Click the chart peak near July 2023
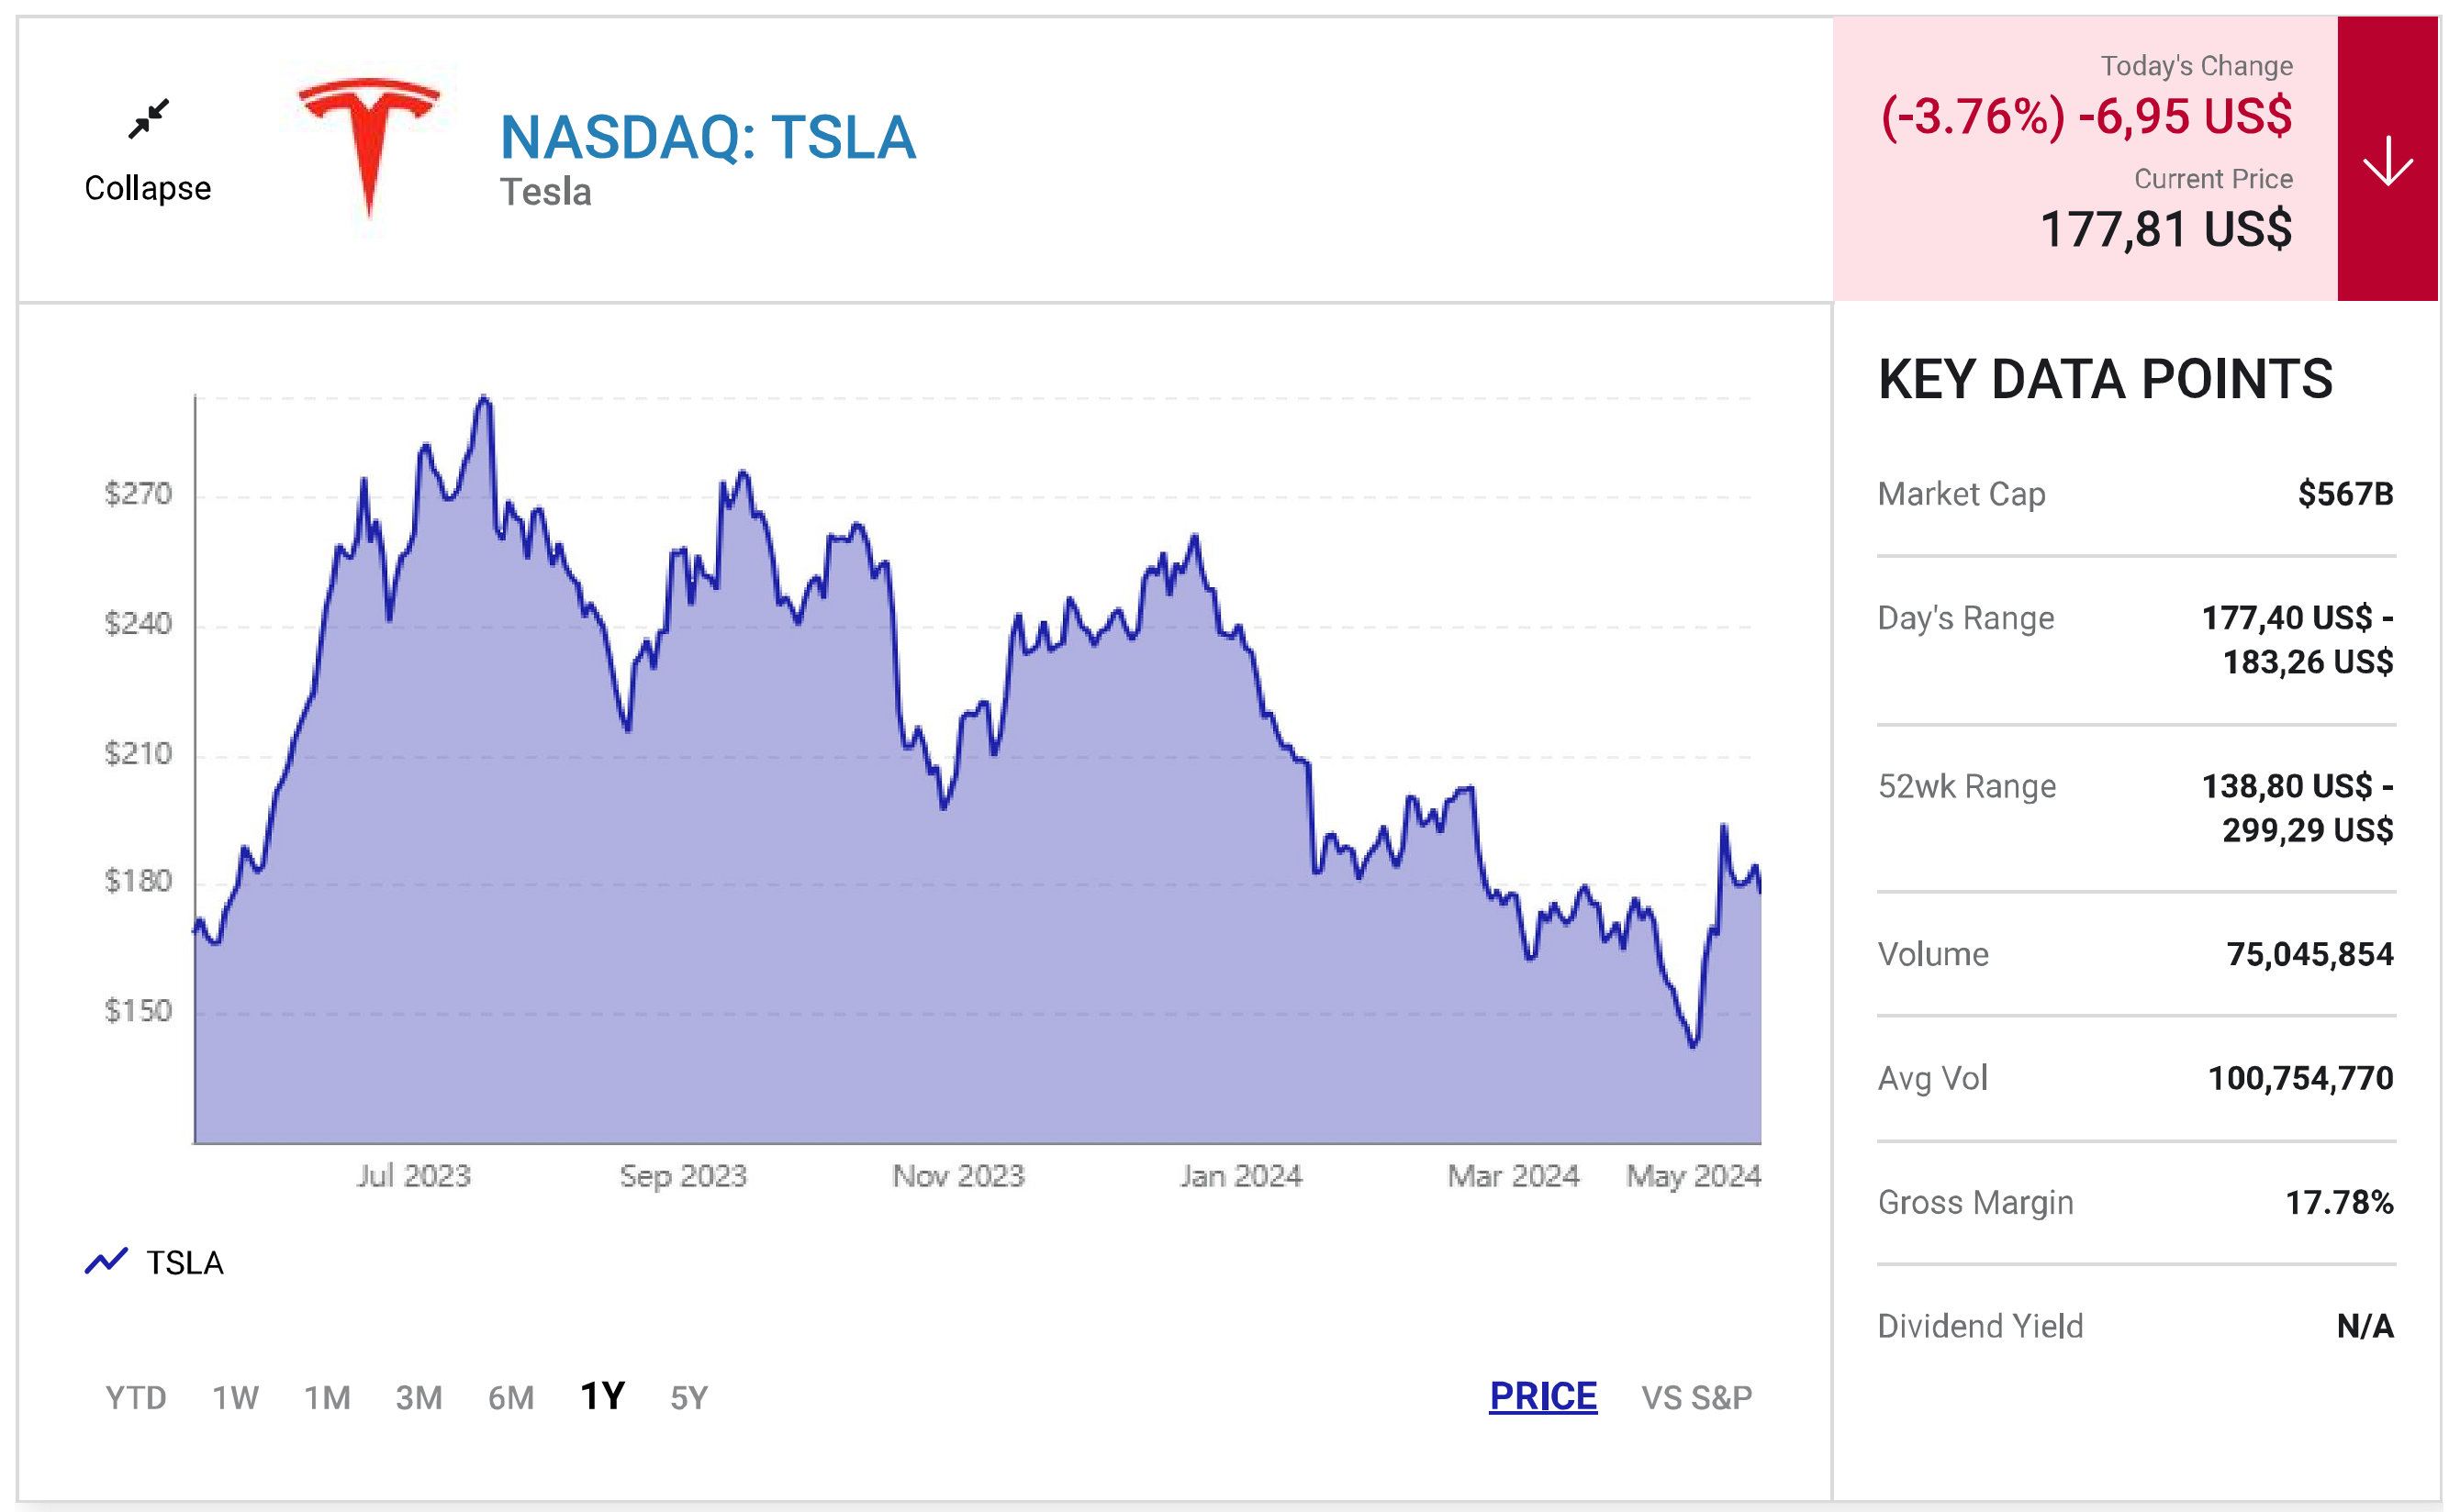This screenshot has width=2449, height=1512. (484, 398)
